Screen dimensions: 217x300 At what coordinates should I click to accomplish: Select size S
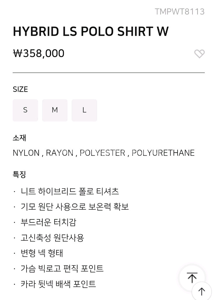pos(25,110)
